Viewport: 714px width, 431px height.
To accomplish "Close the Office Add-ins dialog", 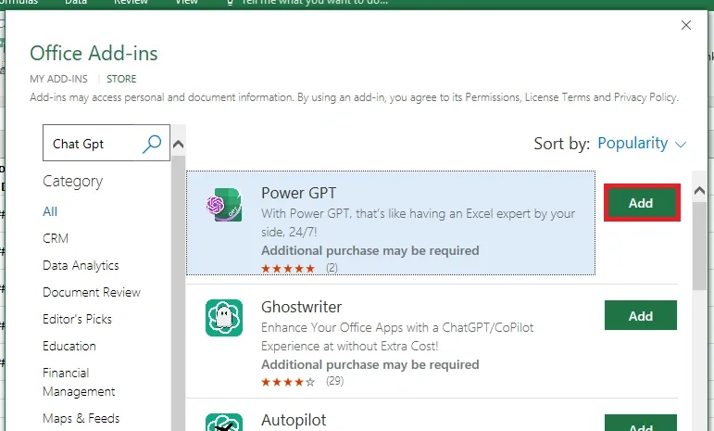I will click(x=686, y=25).
